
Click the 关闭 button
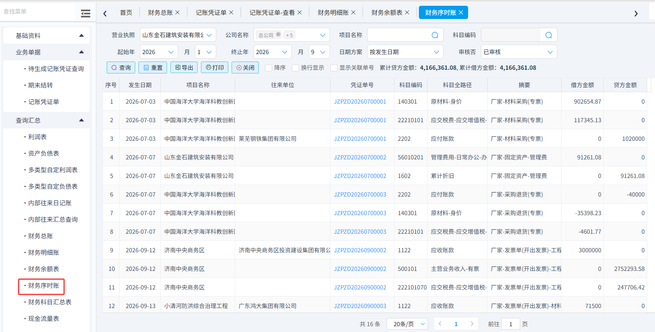(x=245, y=67)
